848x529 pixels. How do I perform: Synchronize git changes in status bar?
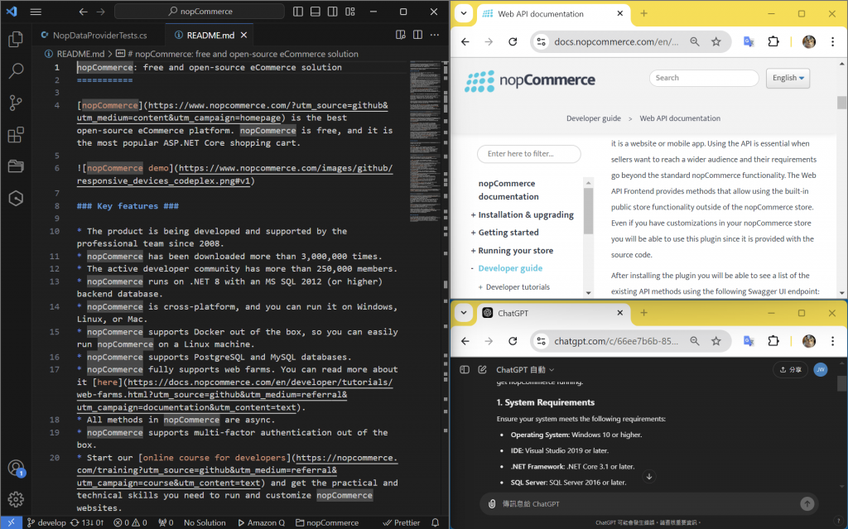point(87,522)
